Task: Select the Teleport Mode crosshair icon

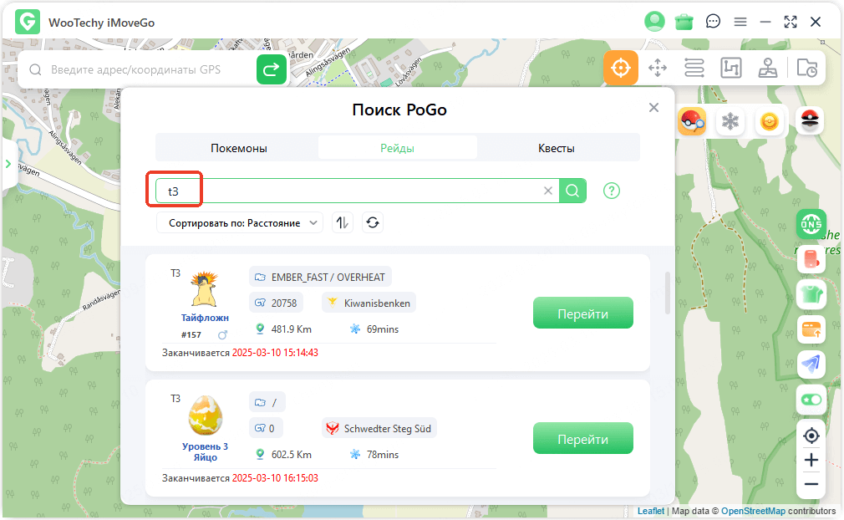Action: (621, 68)
